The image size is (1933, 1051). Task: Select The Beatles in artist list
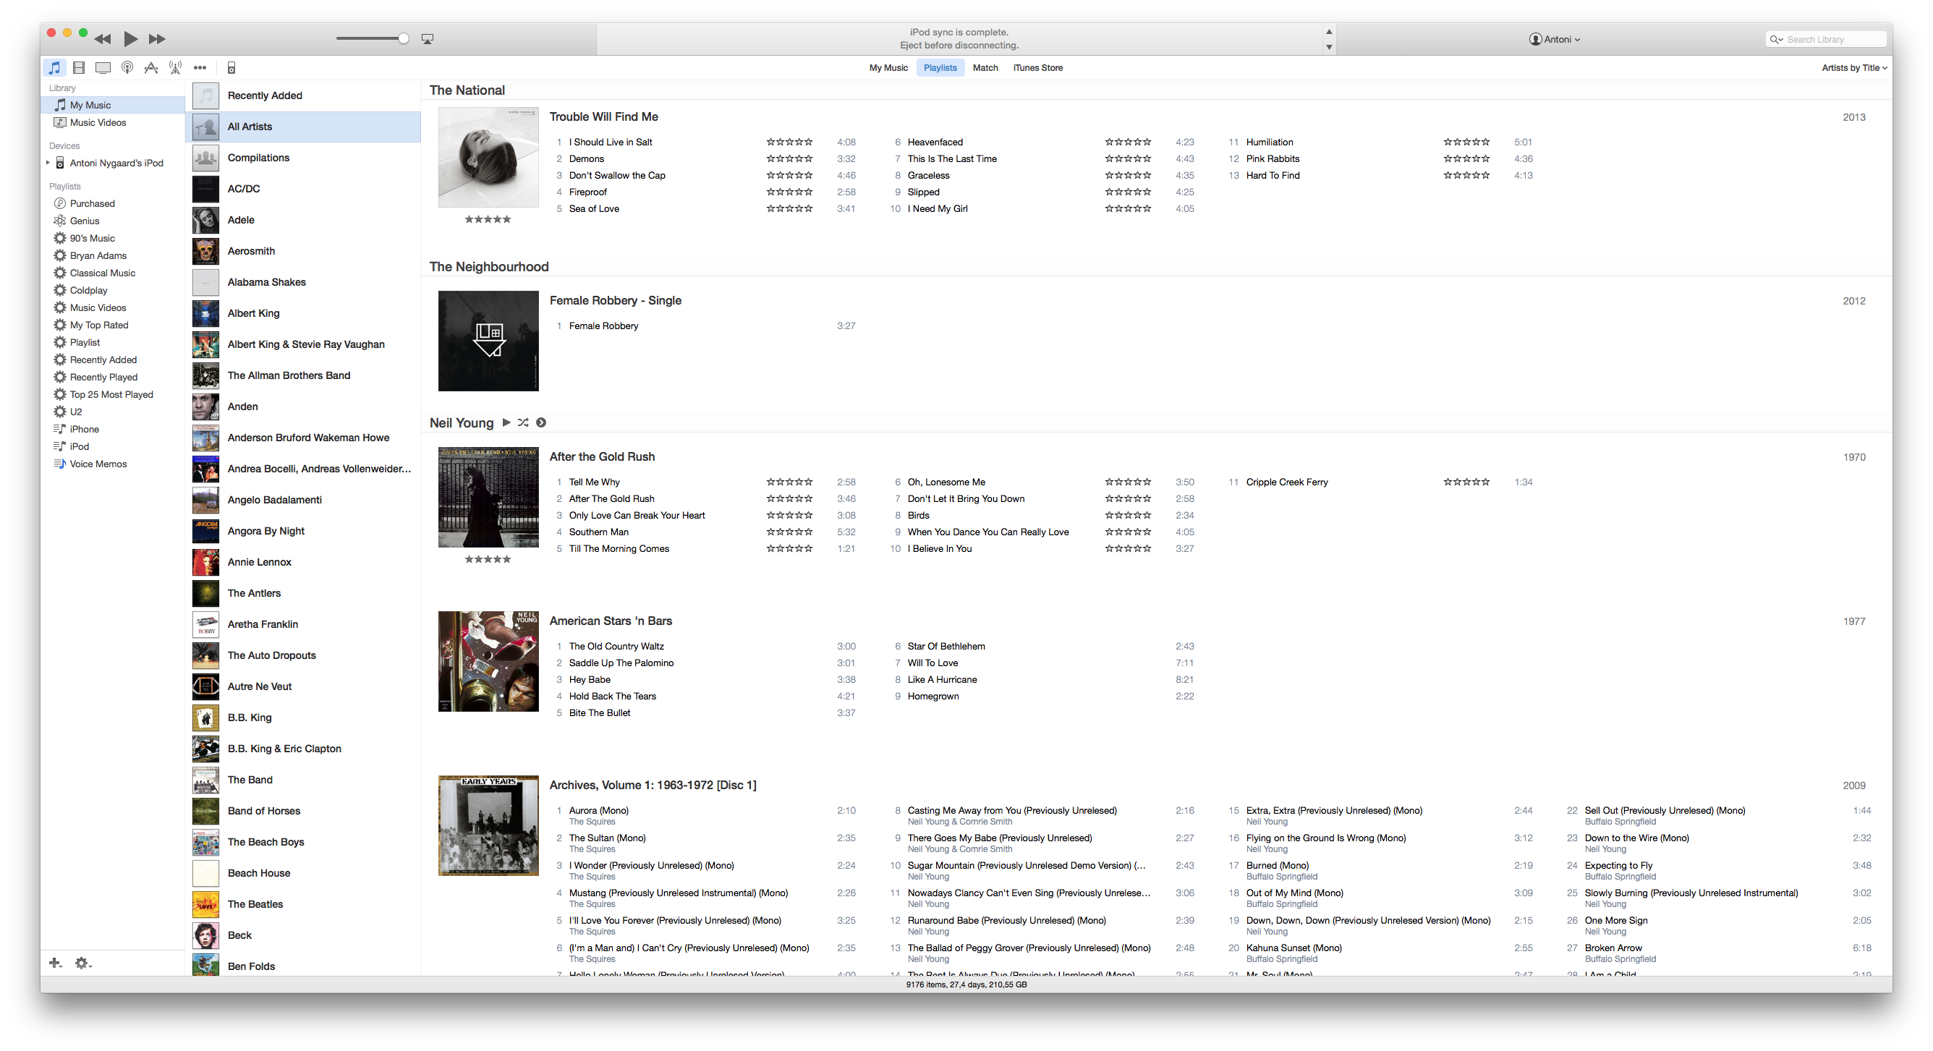[x=303, y=905]
